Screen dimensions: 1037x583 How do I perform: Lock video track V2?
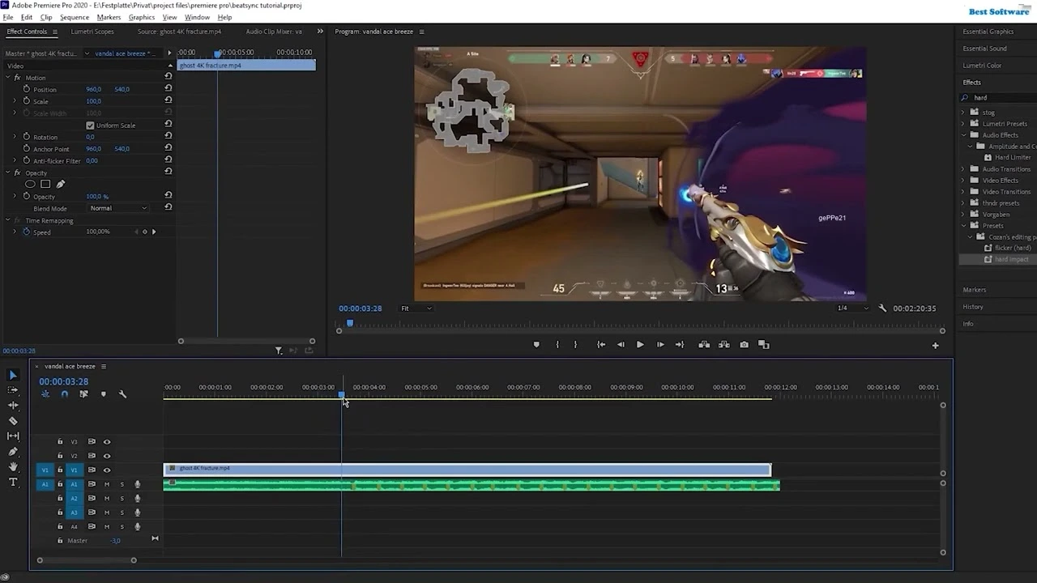(60, 456)
